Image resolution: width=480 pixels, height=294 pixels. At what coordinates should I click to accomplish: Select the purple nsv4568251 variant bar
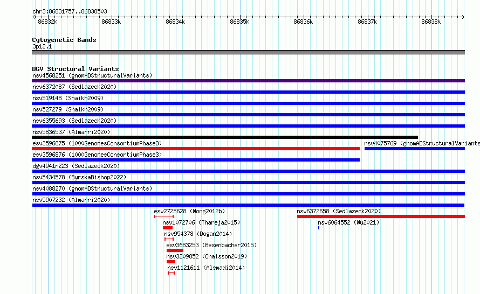[248, 81]
